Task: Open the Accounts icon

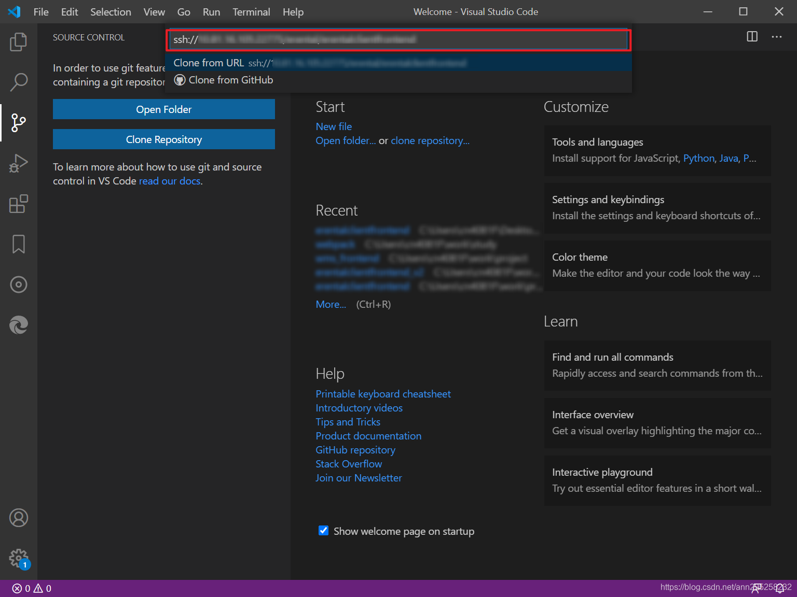Action: [19, 518]
